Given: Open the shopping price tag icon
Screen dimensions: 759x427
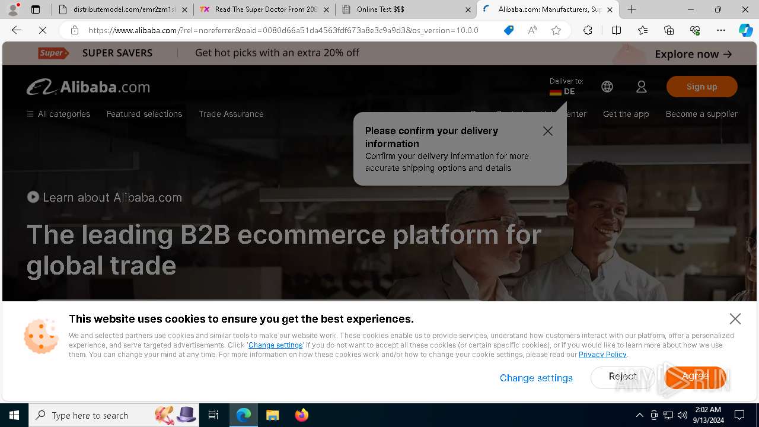Looking at the screenshot, I should point(508,30).
